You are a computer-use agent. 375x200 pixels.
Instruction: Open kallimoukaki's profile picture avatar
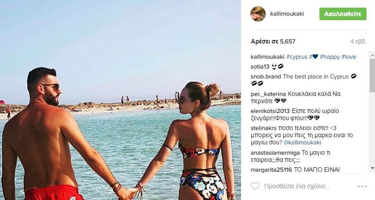tap(258, 14)
